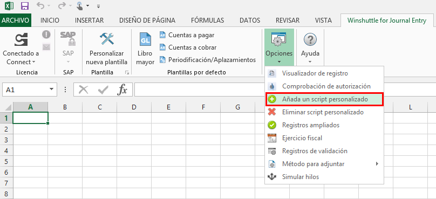This screenshot has height=199, width=436.
Task: Open the Ayuda dropdown
Action: [310, 47]
